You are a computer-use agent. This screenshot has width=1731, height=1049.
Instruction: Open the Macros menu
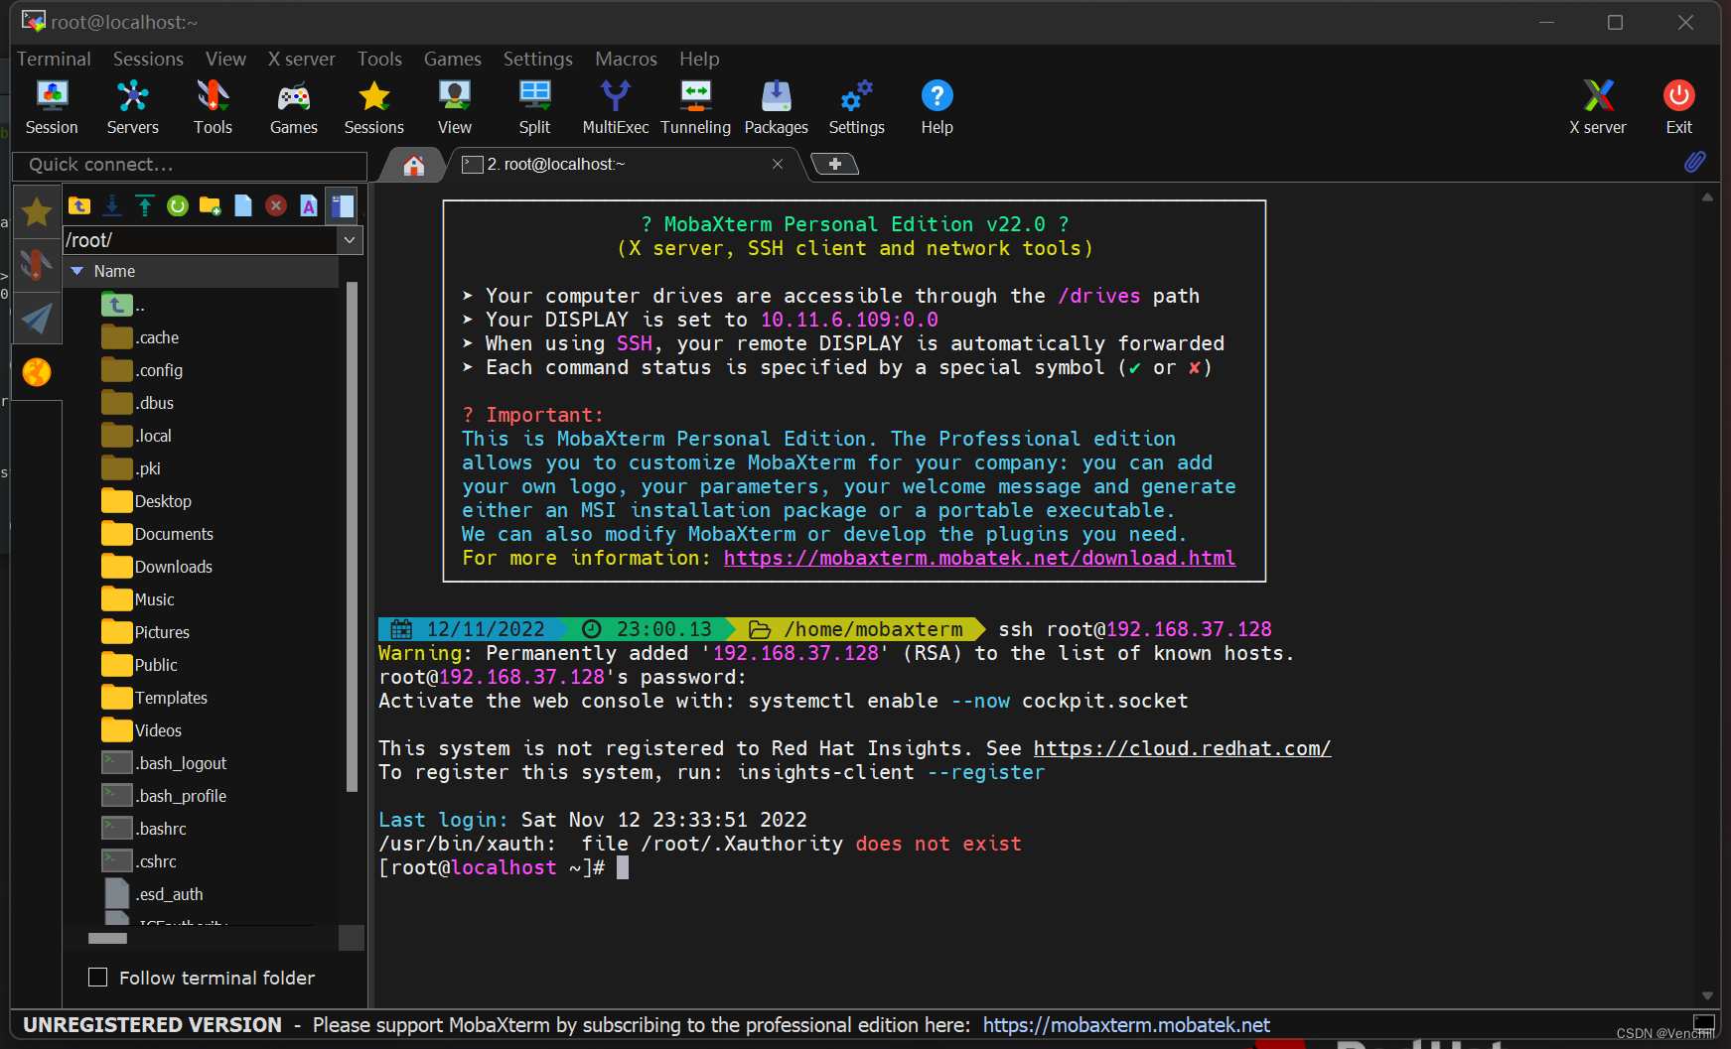tap(626, 59)
